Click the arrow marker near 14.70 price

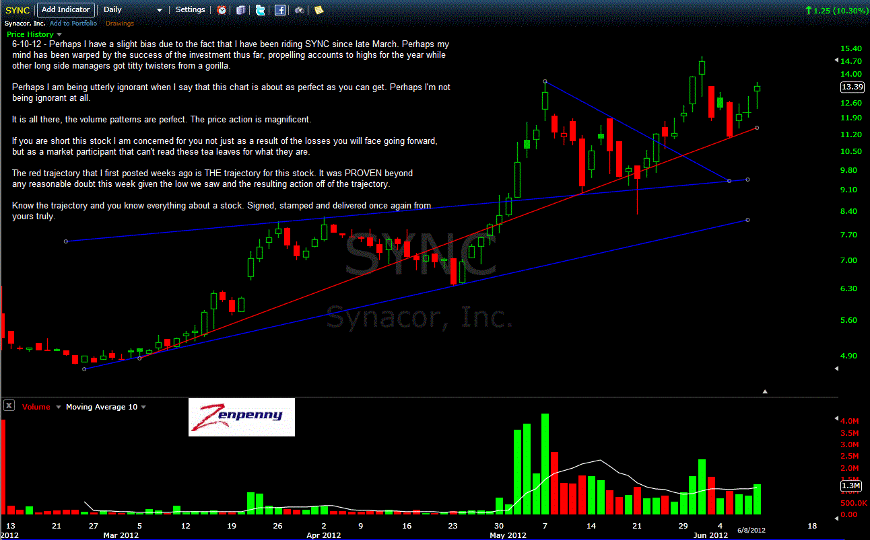pos(838,61)
